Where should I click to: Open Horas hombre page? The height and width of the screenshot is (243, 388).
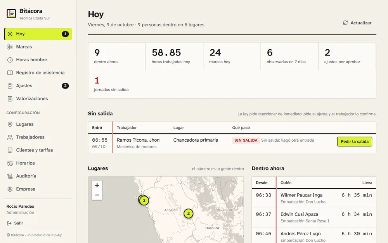(x=38, y=60)
